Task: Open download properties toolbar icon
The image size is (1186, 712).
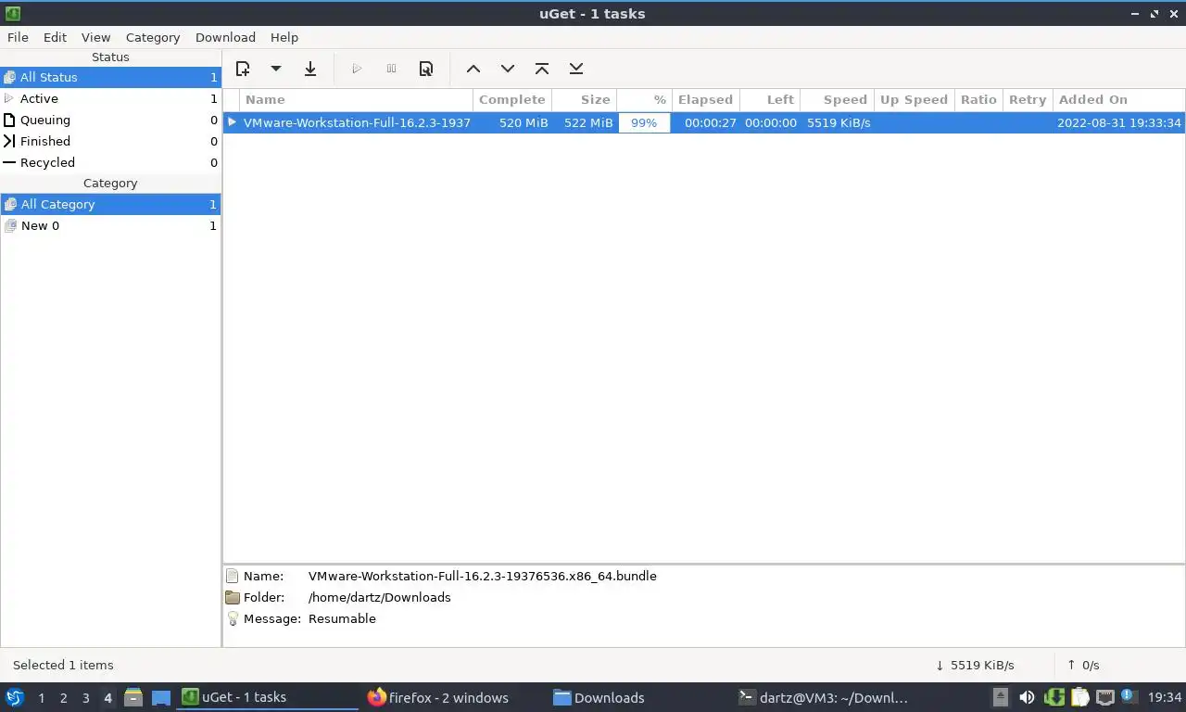Action: point(426,69)
